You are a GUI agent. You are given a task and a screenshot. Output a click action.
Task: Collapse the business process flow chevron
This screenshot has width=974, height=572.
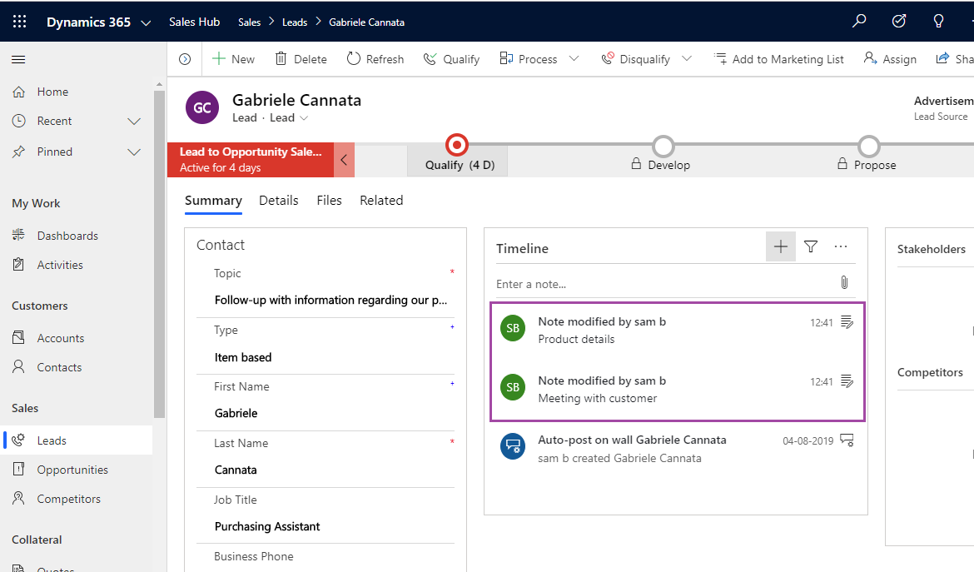344,160
